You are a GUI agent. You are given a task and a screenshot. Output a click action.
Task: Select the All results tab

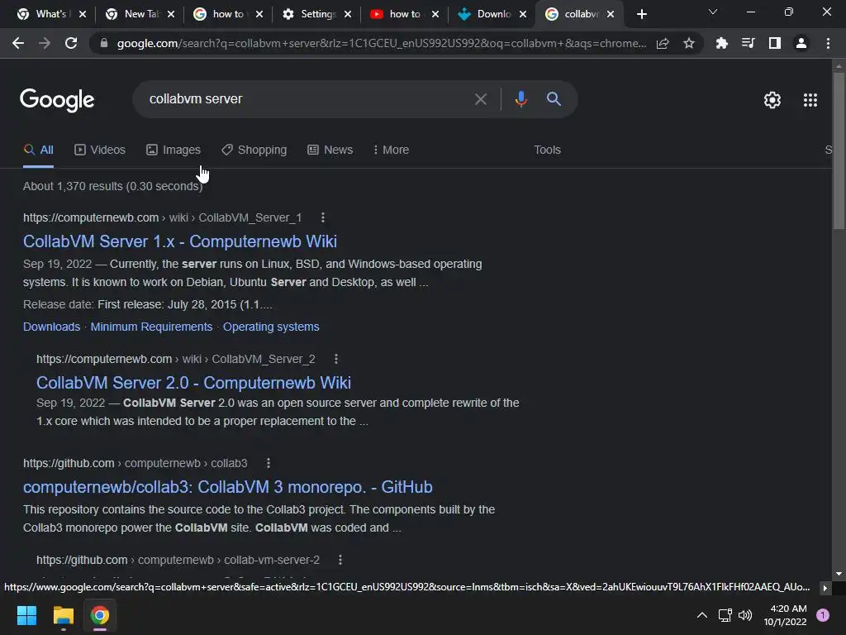(38, 150)
